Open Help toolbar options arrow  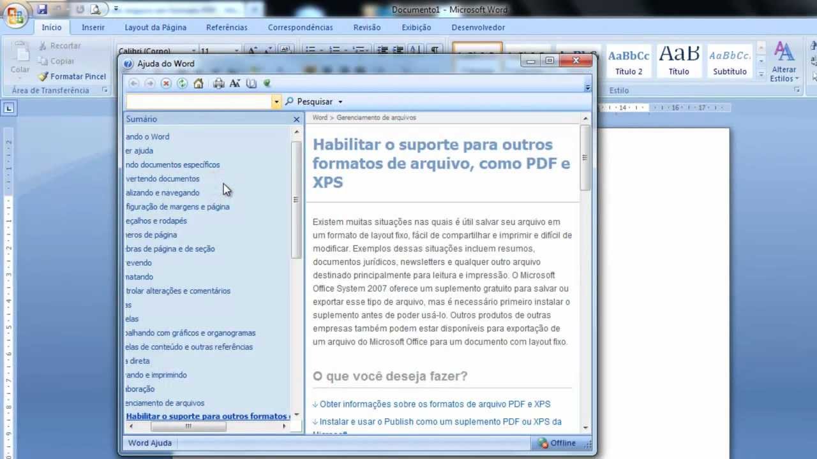(x=588, y=88)
